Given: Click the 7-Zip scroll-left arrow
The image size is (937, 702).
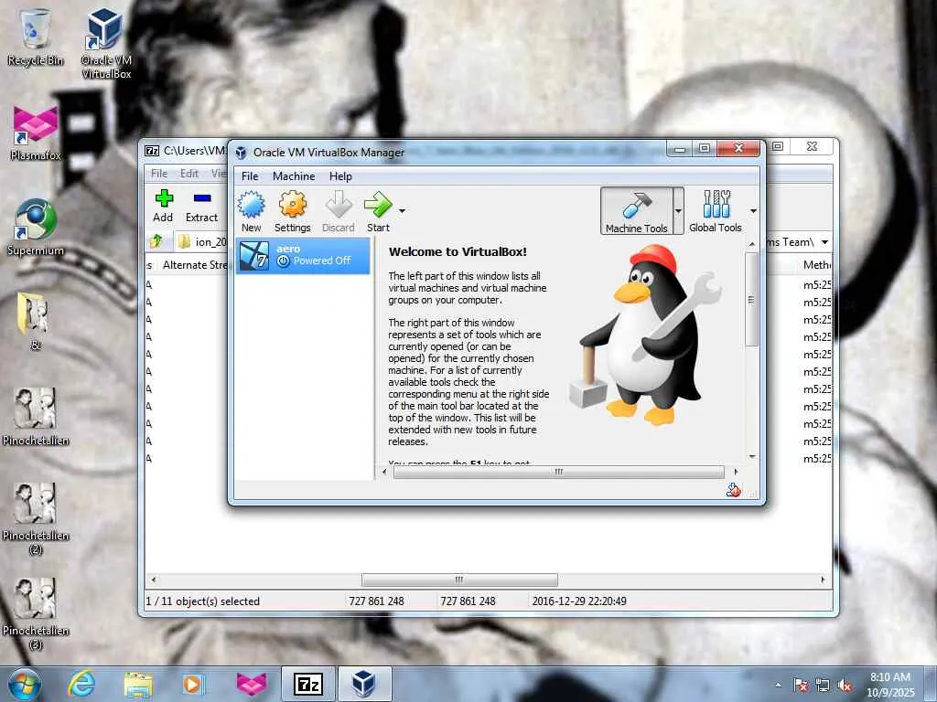Looking at the screenshot, I should pyautogui.click(x=154, y=580).
